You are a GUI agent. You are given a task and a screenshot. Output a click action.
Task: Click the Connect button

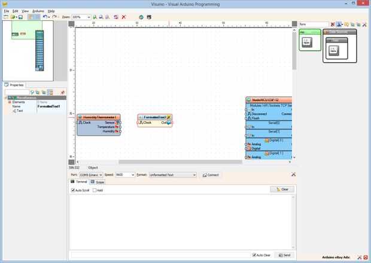[x=211, y=175]
